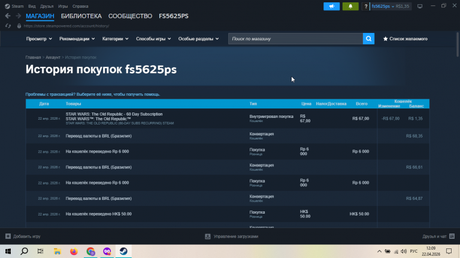Go back with the left arrow
Viewport: 460px width, 258px height.
[x=8, y=16]
